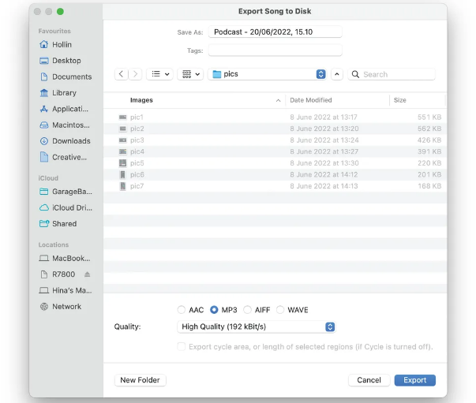Open the Desktop sidebar location

pos(66,61)
